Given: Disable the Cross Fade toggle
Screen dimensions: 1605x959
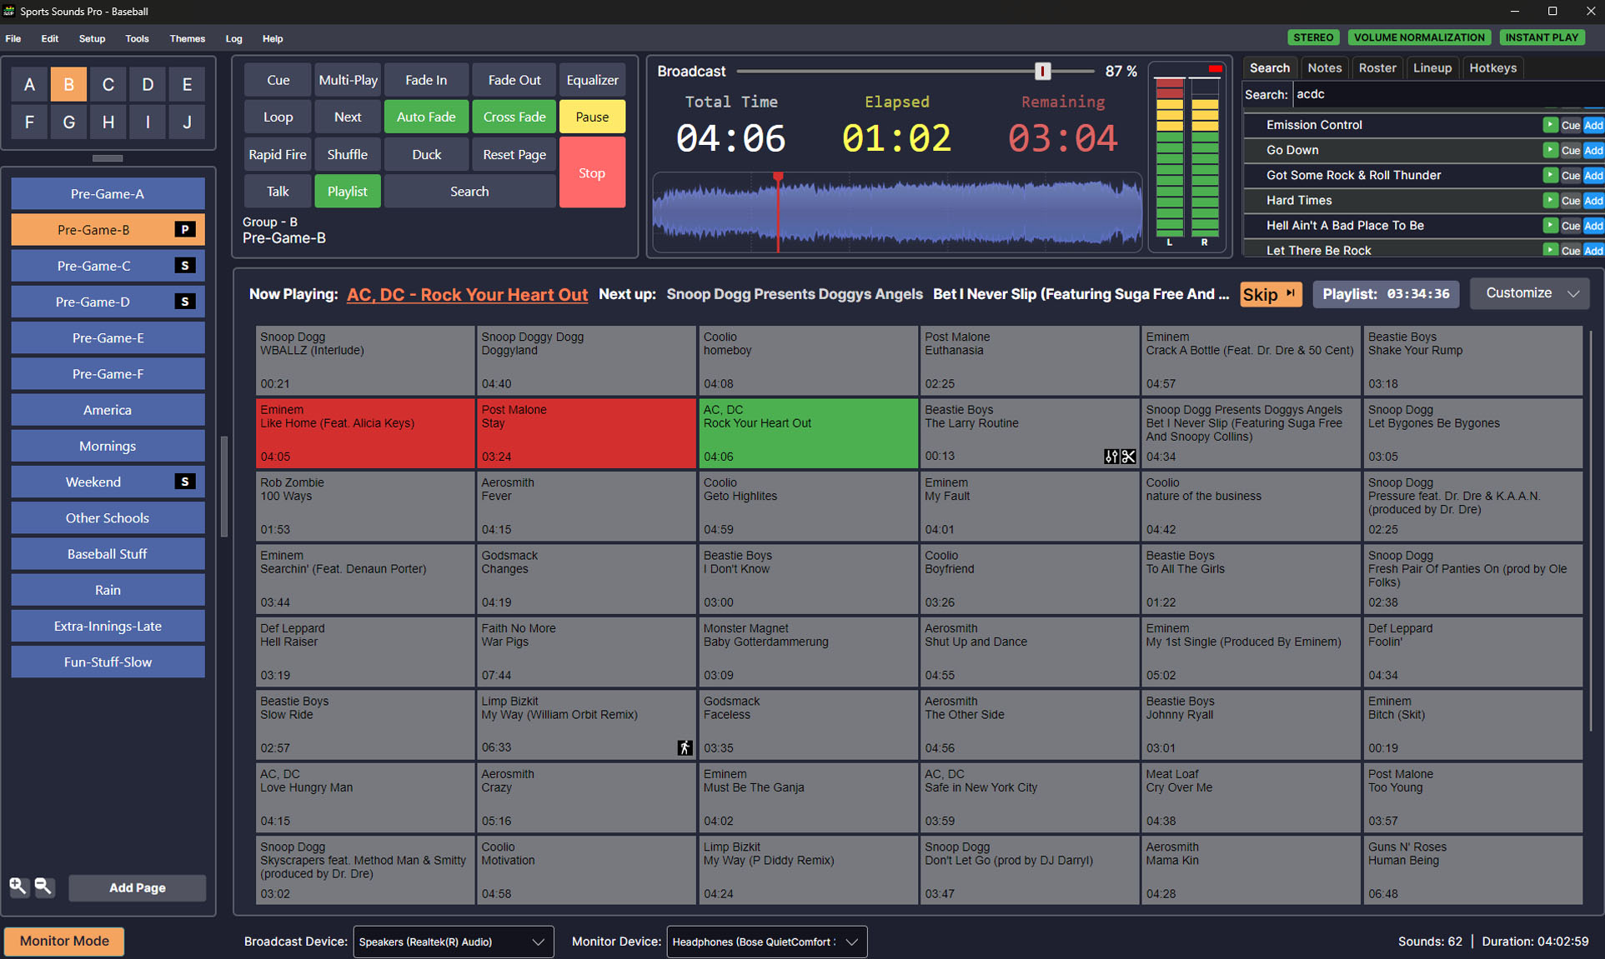Looking at the screenshot, I should 514,117.
